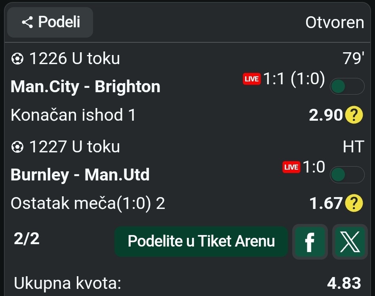Click the live score 1:1 (1:0)
This screenshot has height=296, width=375.
pos(294,80)
